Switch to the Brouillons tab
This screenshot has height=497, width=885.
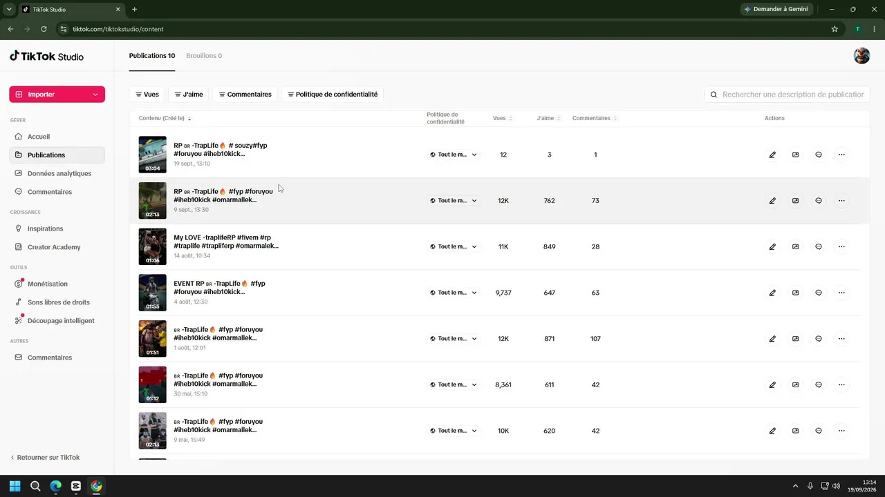[204, 56]
